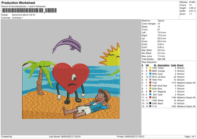Image resolution: width=197 pixels, height=139 pixels.
Task: Click the Magenta swatch for thread 317
Action: (150, 91)
